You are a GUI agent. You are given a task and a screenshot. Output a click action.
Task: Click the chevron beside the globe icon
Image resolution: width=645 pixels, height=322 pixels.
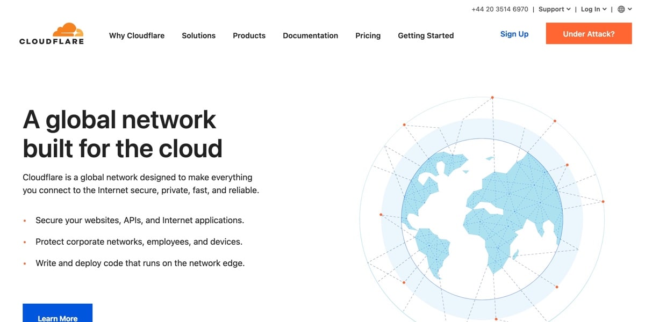629,9
